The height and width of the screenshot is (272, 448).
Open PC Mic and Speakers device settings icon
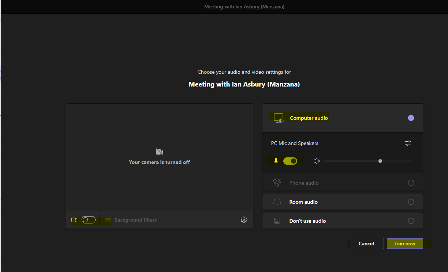click(x=408, y=143)
